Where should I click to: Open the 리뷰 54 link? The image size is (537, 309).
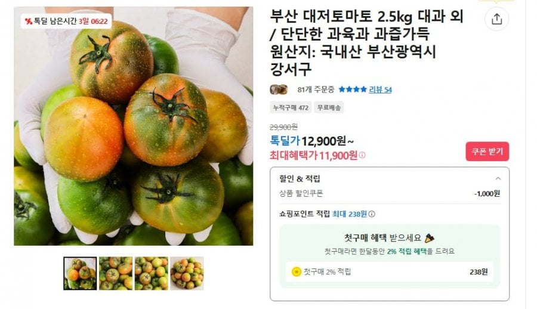pyautogui.click(x=380, y=89)
